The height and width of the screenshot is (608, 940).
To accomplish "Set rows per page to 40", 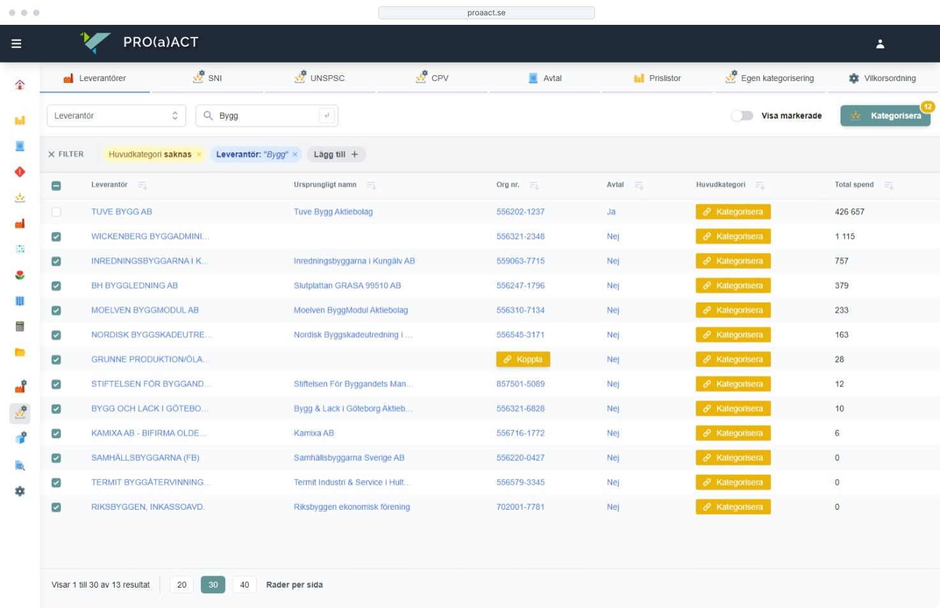I will tap(244, 584).
